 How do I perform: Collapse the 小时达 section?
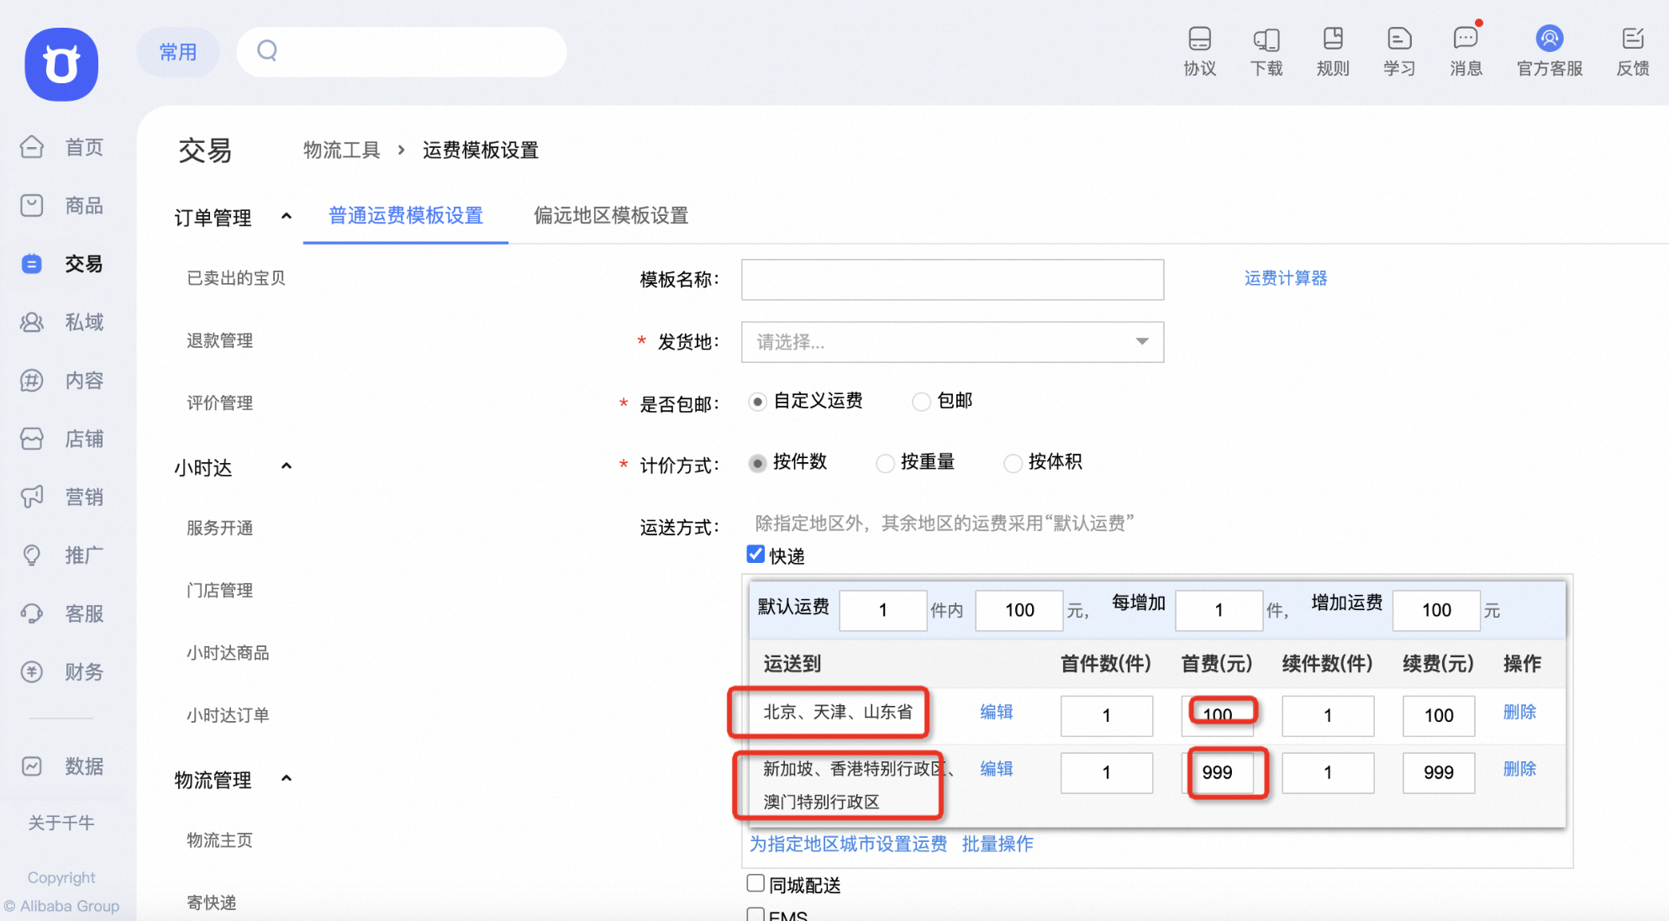click(287, 466)
